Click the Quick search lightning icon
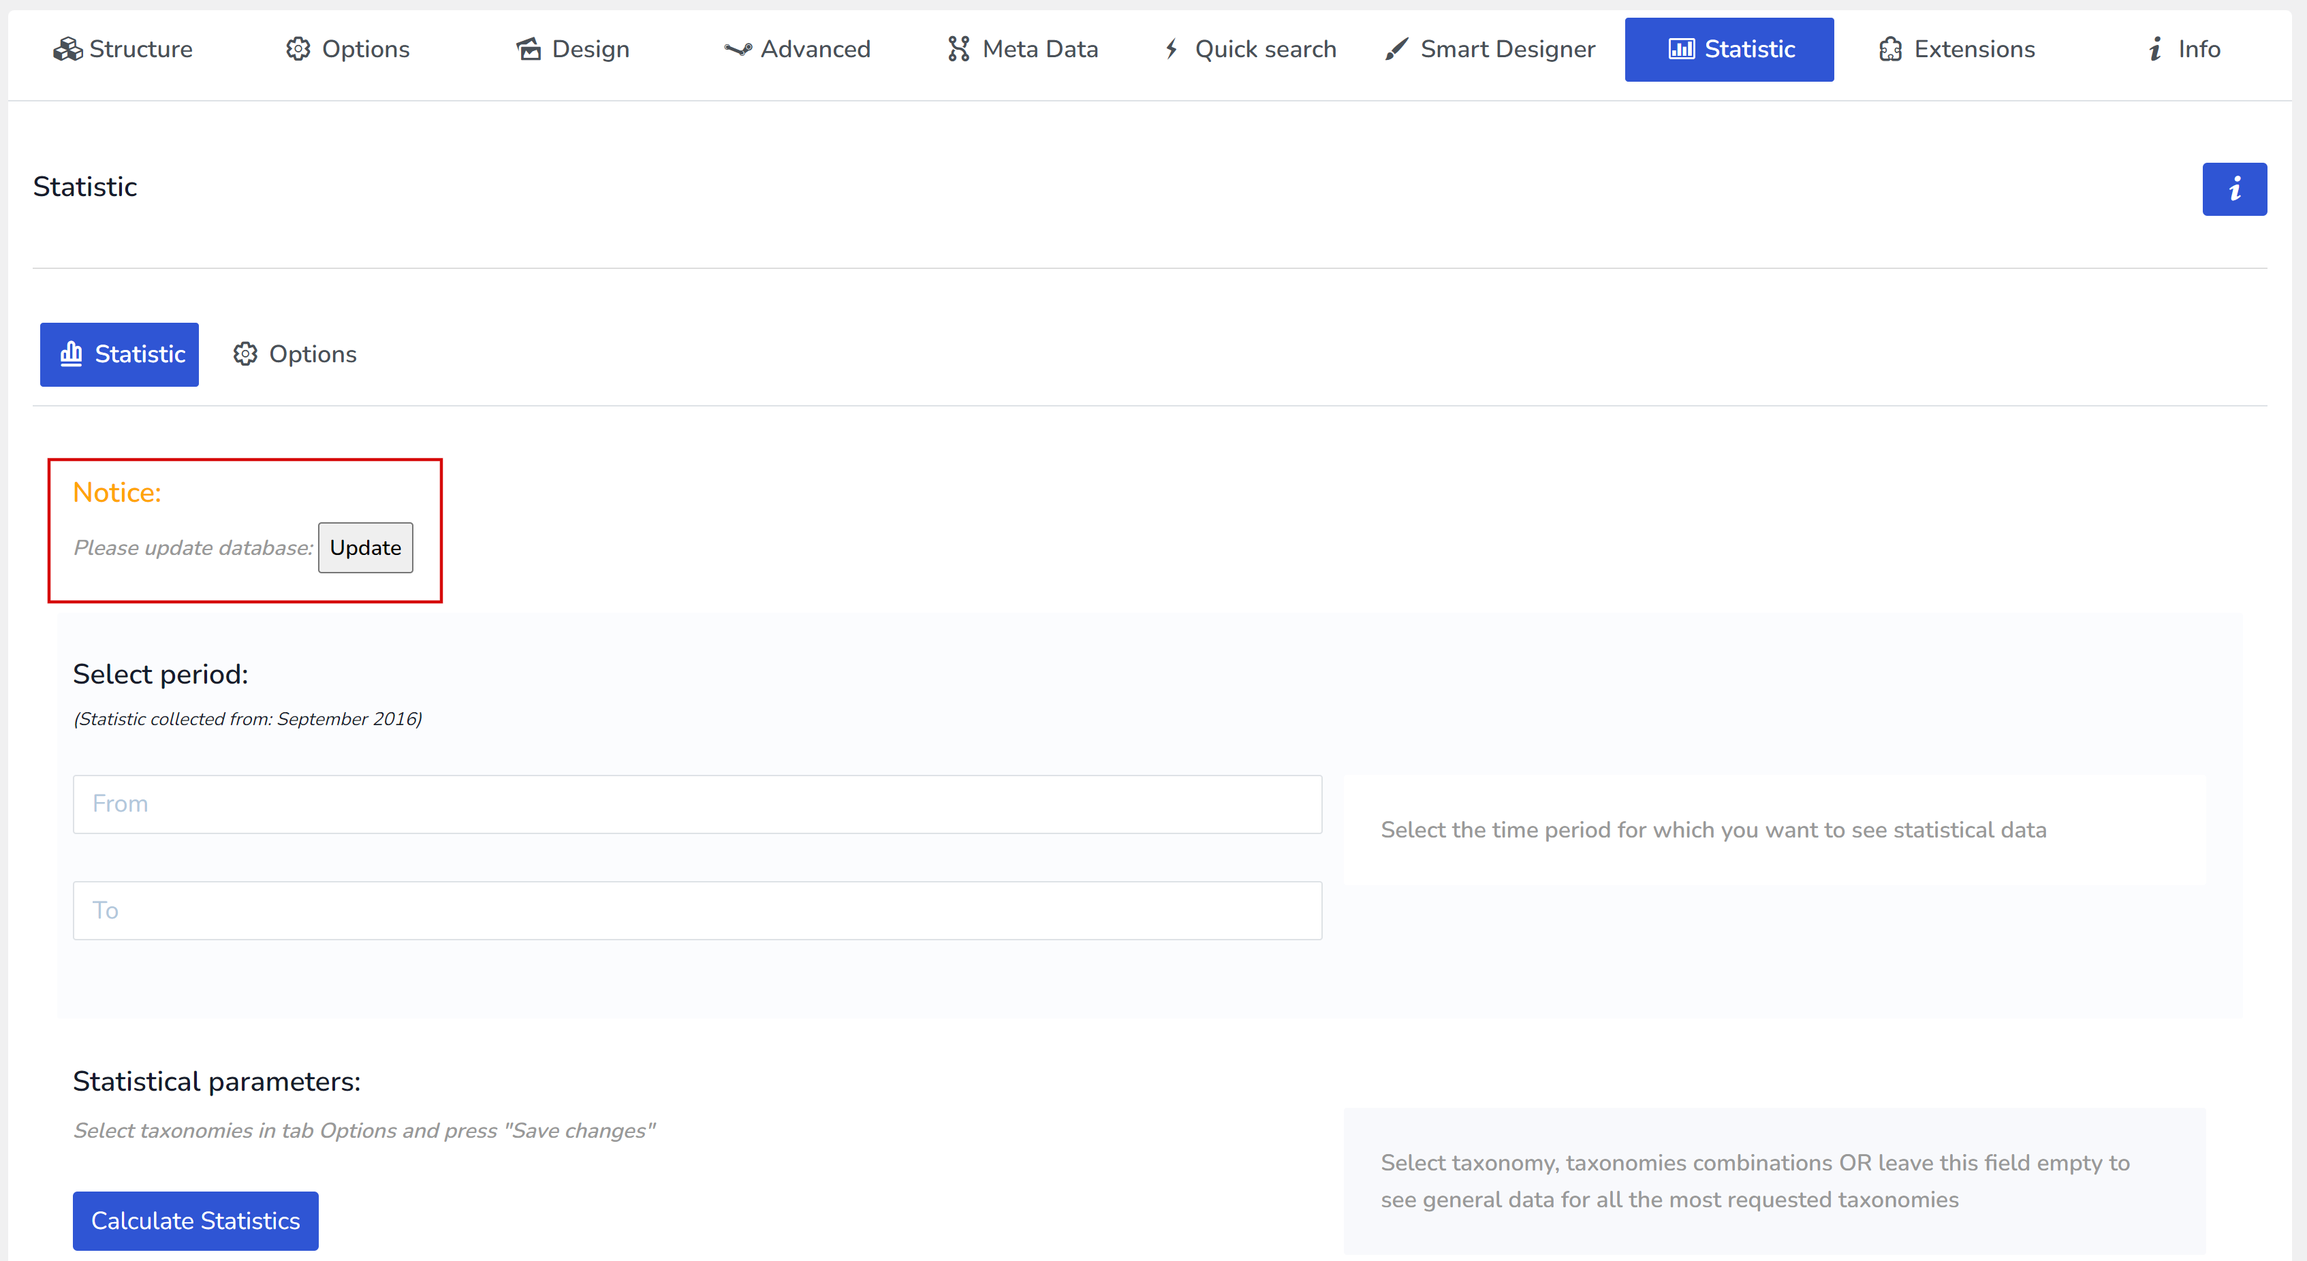 (1172, 49)
